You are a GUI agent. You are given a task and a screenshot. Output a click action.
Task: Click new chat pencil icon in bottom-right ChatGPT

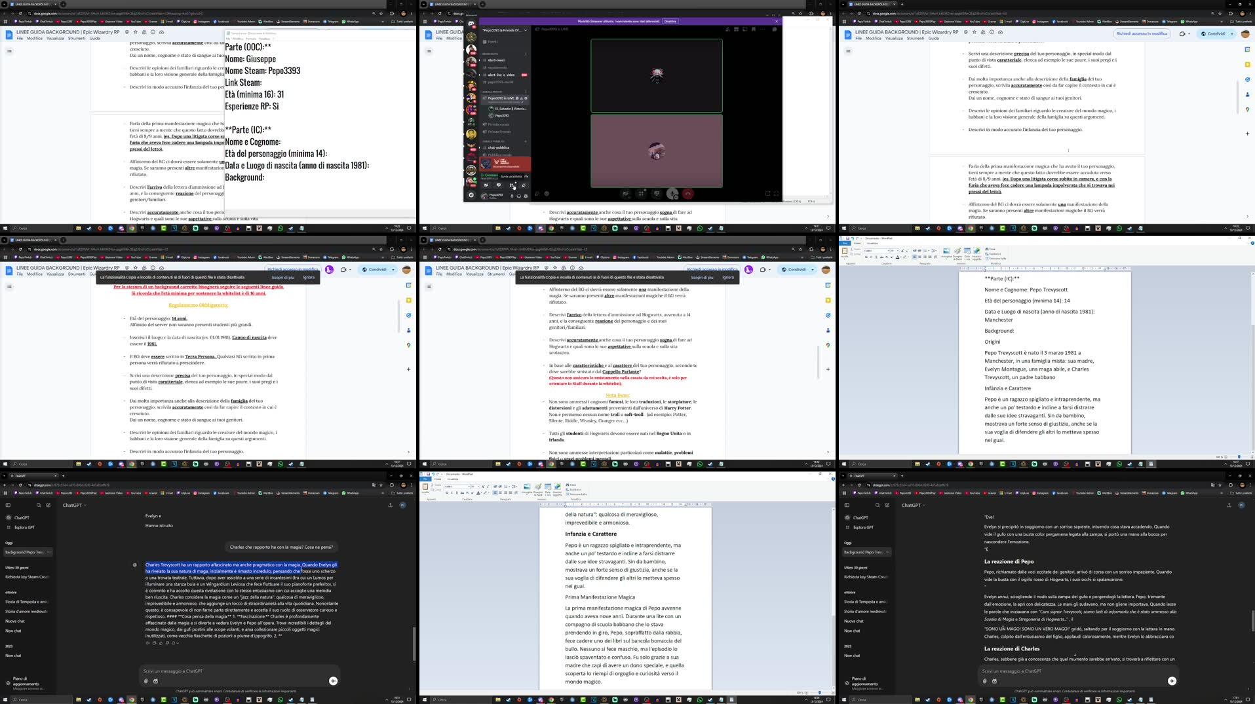(x=887, y=505)
